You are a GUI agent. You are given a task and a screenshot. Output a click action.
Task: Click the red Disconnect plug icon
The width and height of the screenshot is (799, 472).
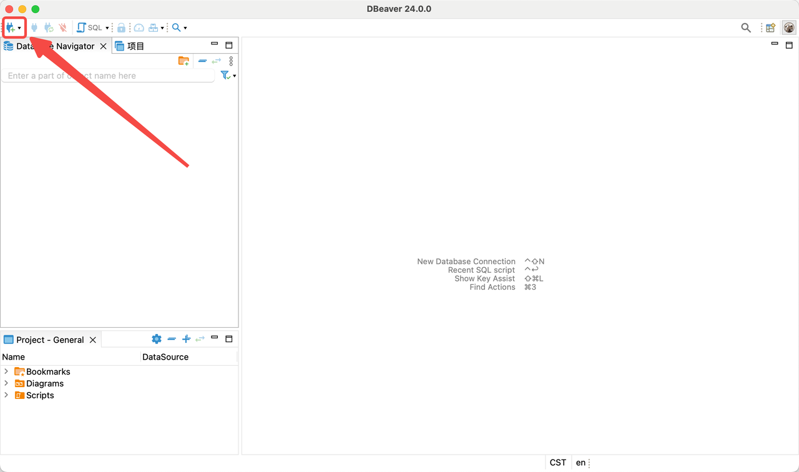(62, 27)
